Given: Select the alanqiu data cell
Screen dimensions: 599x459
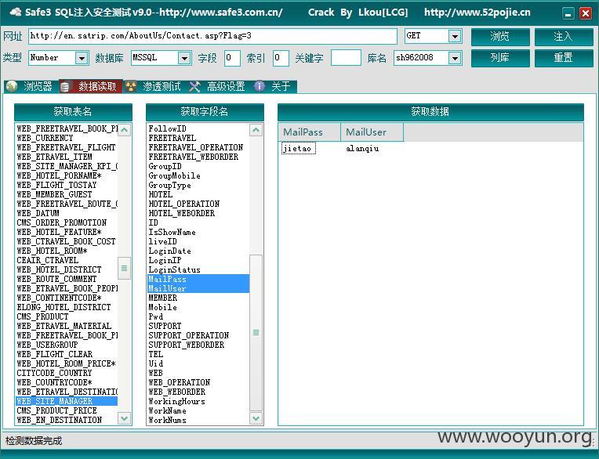Looking at the screenshot, I should pyautogui.click(x=362, y=148).
